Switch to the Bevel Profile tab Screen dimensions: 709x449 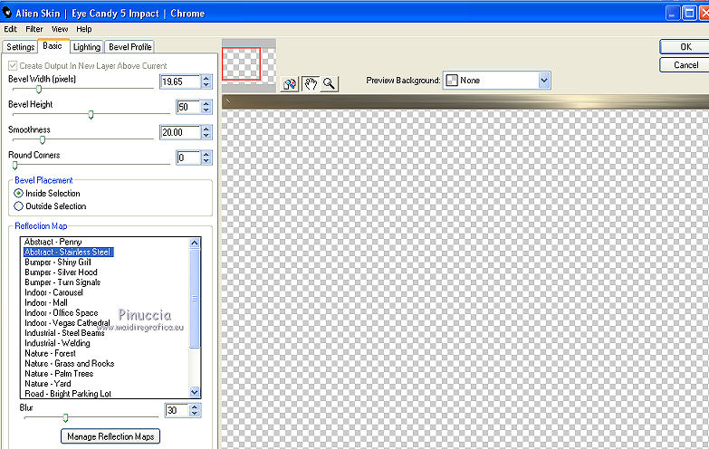[129, 47]
